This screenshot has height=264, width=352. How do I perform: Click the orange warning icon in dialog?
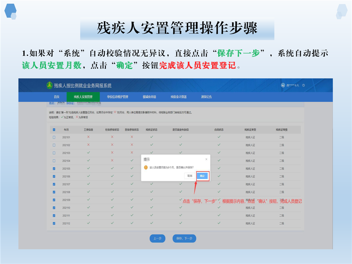tap(146, 167)
